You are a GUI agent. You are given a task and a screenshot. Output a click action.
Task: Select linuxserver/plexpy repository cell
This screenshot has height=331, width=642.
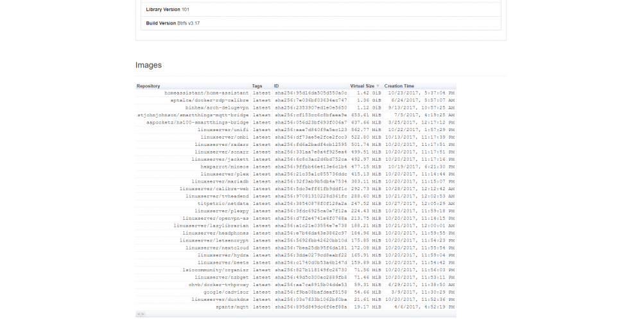(x=221, y=211)
